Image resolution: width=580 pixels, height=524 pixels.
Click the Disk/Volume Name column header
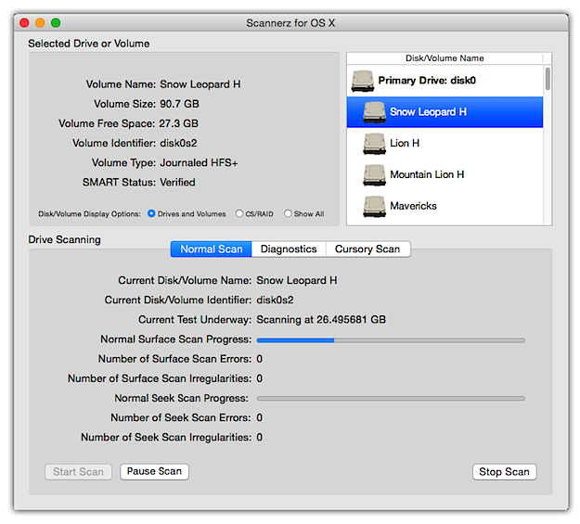445,58
